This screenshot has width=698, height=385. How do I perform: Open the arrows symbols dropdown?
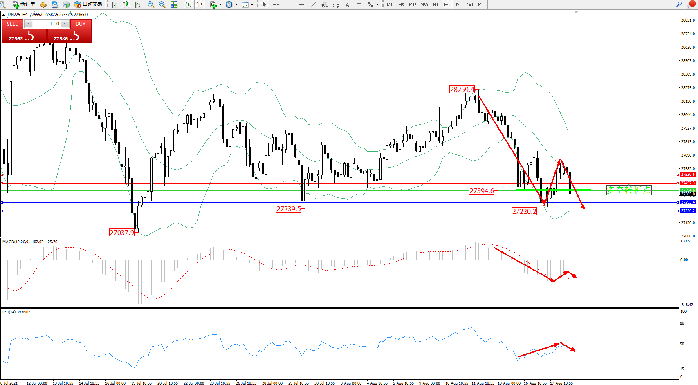pyautogui.click(x=377, y=4)
